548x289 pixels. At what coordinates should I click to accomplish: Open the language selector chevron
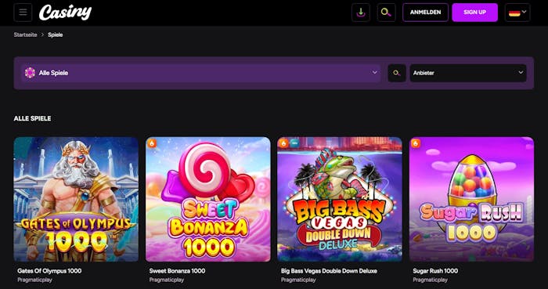524,12
